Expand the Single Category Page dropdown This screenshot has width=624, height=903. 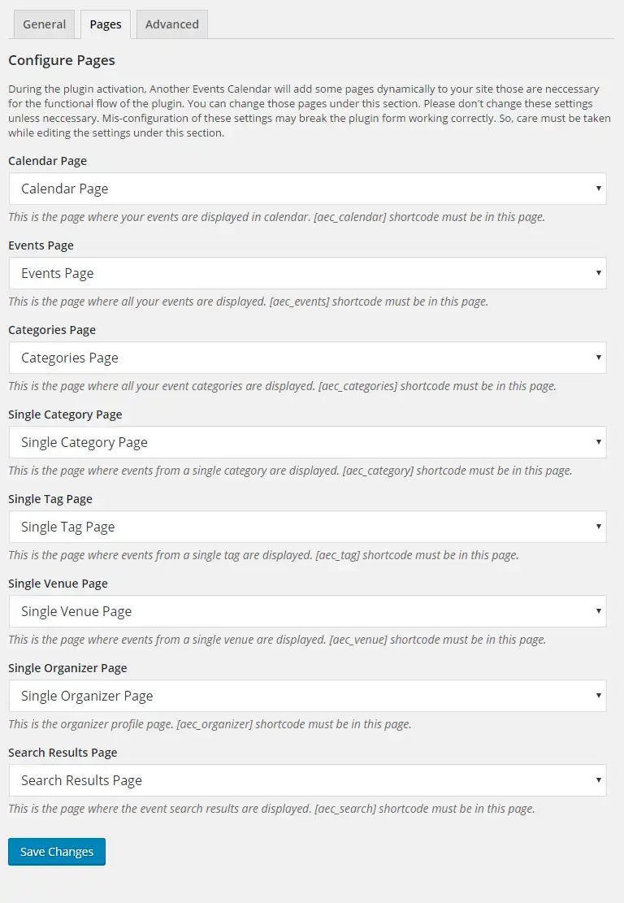coord(307,442)
